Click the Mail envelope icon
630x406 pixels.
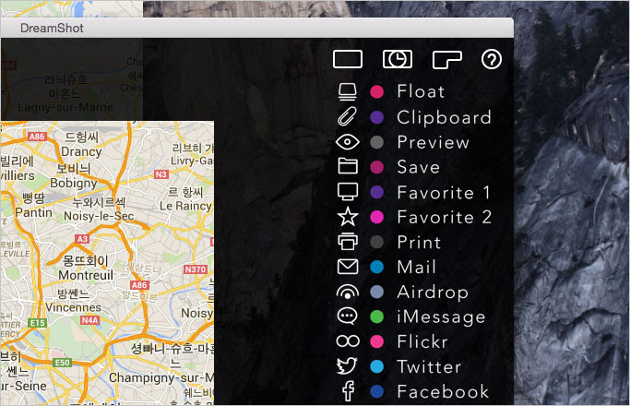348,267
